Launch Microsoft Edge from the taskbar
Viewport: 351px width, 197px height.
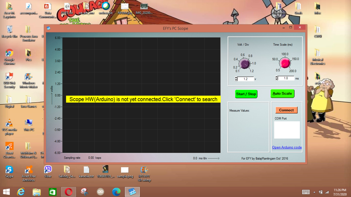pos(116,192)
